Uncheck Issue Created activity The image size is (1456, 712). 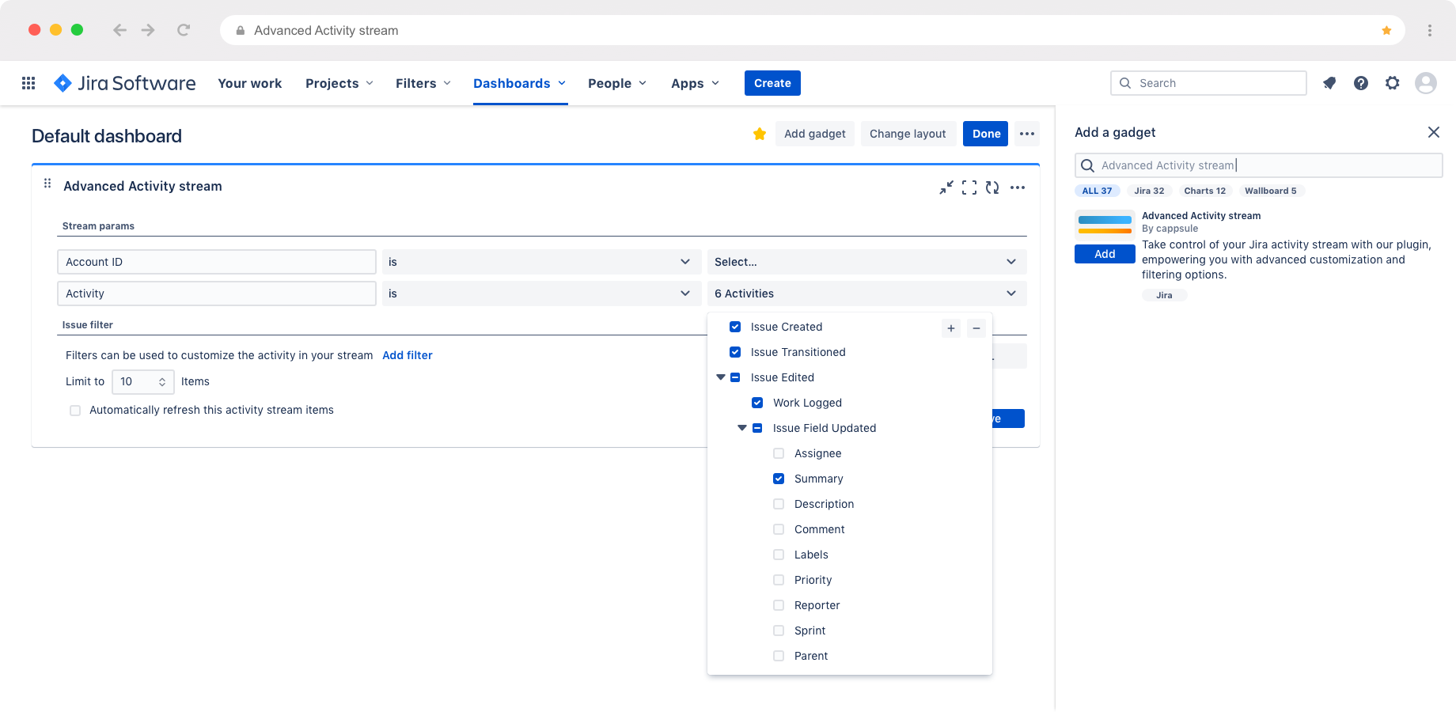[735, 327]
